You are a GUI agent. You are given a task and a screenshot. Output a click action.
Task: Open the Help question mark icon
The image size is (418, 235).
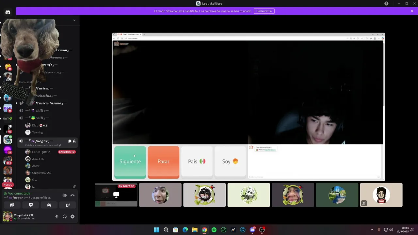(386, 3)
